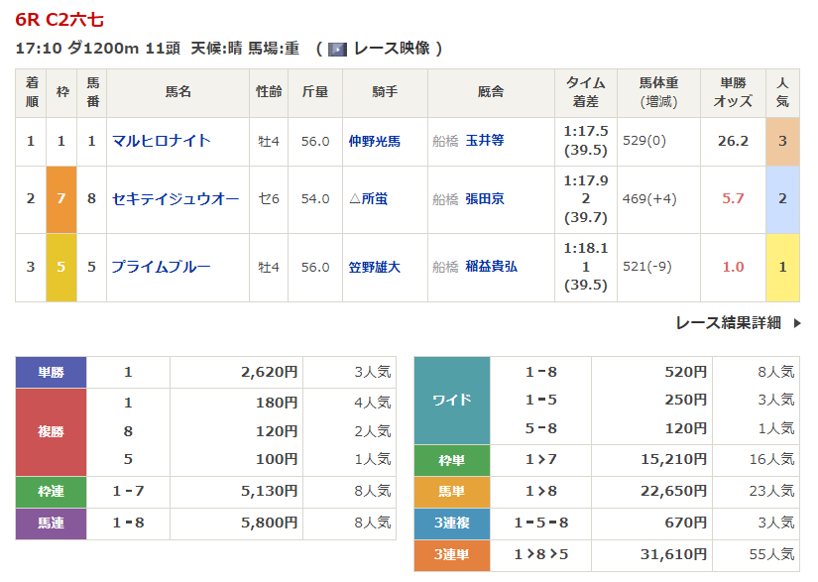Open horse page for セキテイジュウオー

tap(175, 198)
